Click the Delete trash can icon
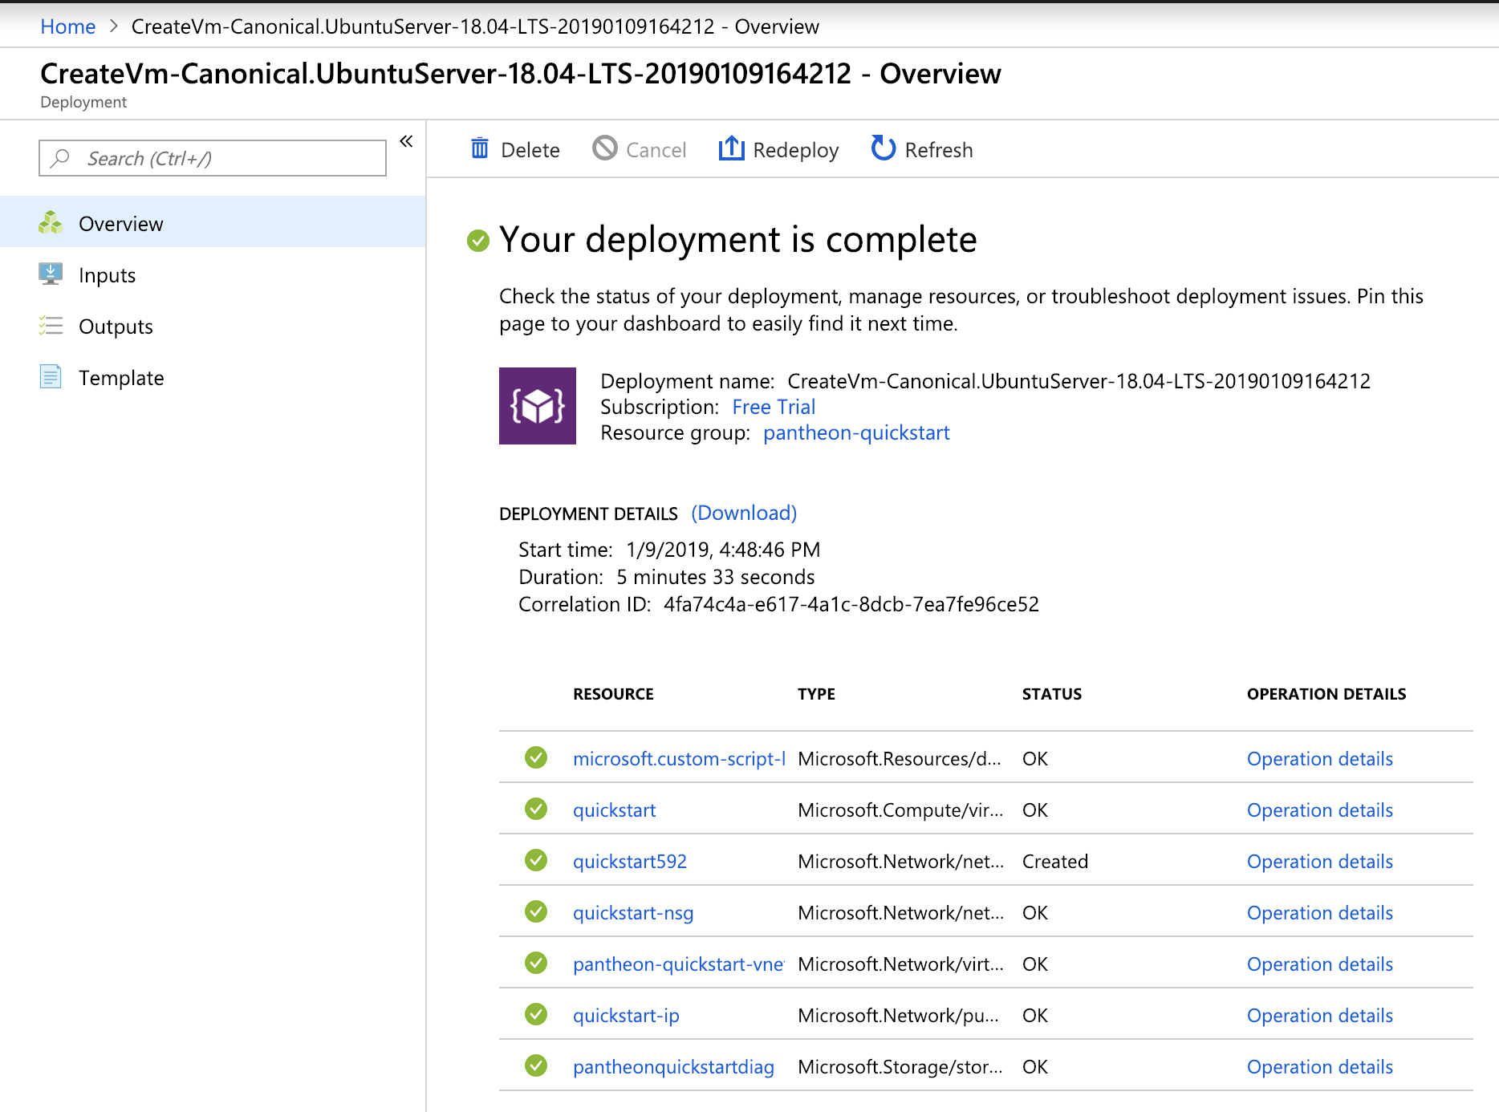The width and height of the screenshot is (1499, 1112). click(x=480, y=149)
